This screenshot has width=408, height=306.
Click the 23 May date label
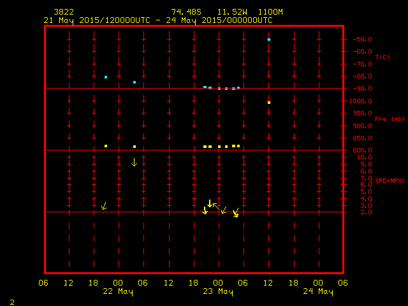218,292
